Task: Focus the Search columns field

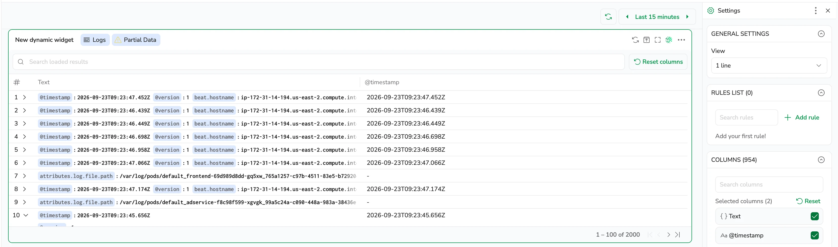Action: tap(769, 184)
